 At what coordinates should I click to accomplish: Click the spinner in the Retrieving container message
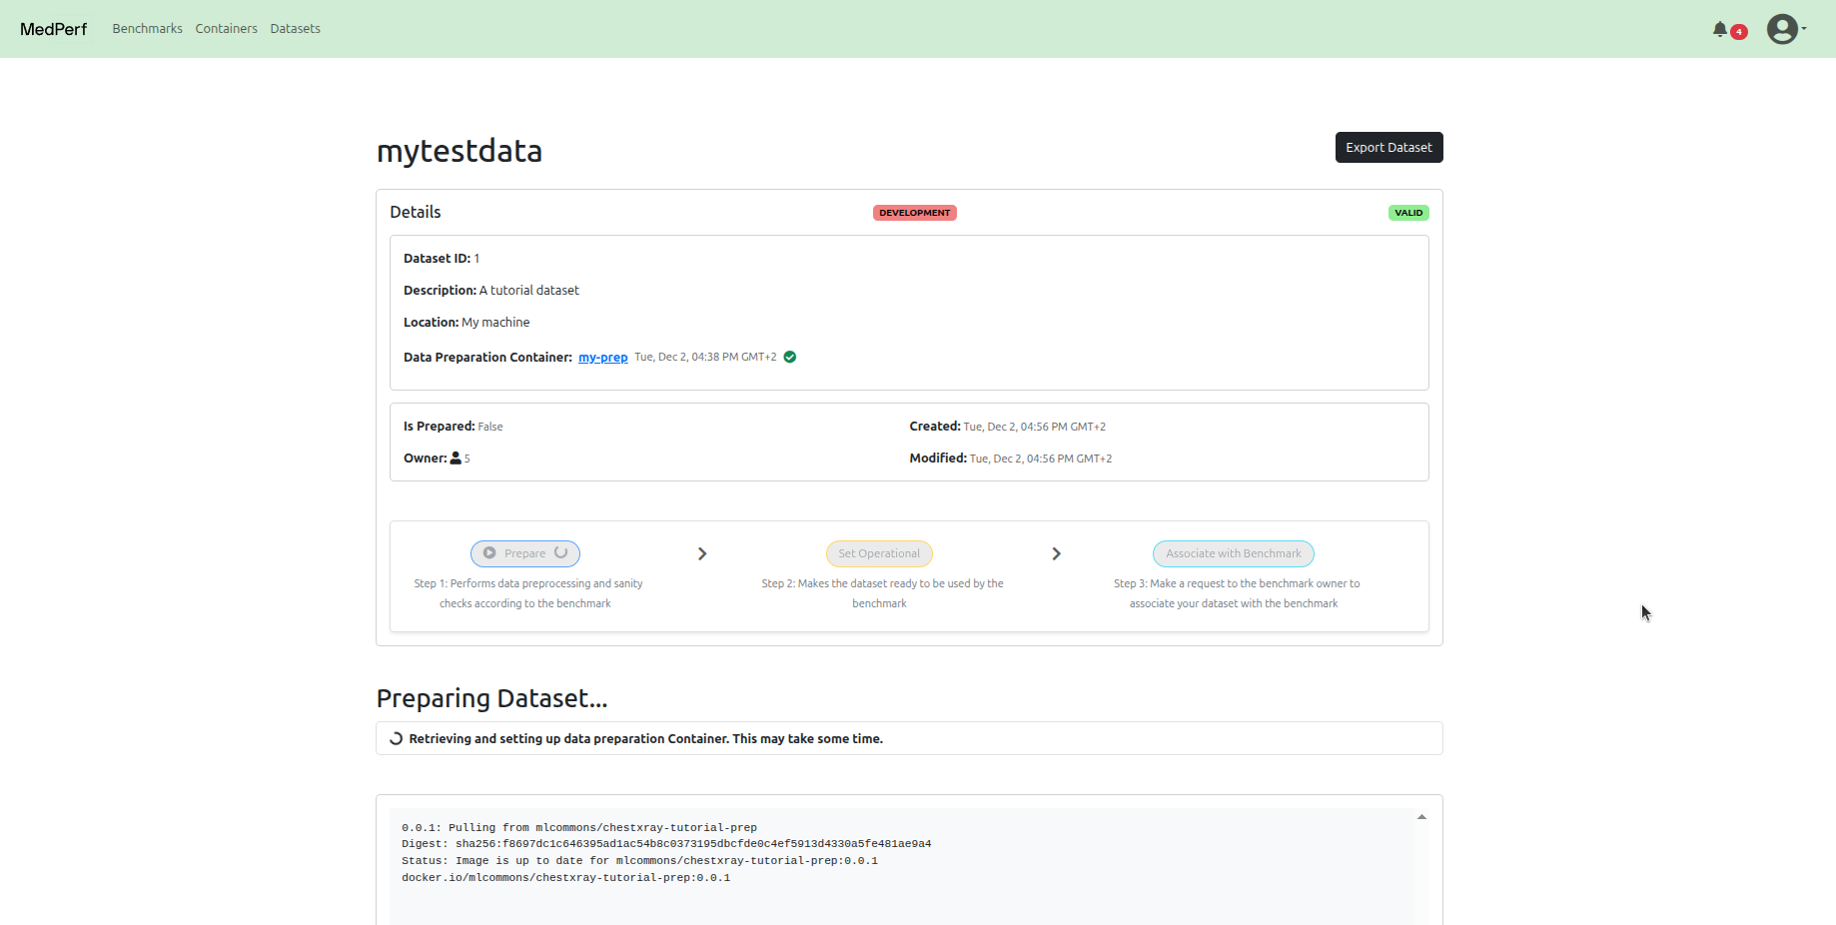pos(396,738)
